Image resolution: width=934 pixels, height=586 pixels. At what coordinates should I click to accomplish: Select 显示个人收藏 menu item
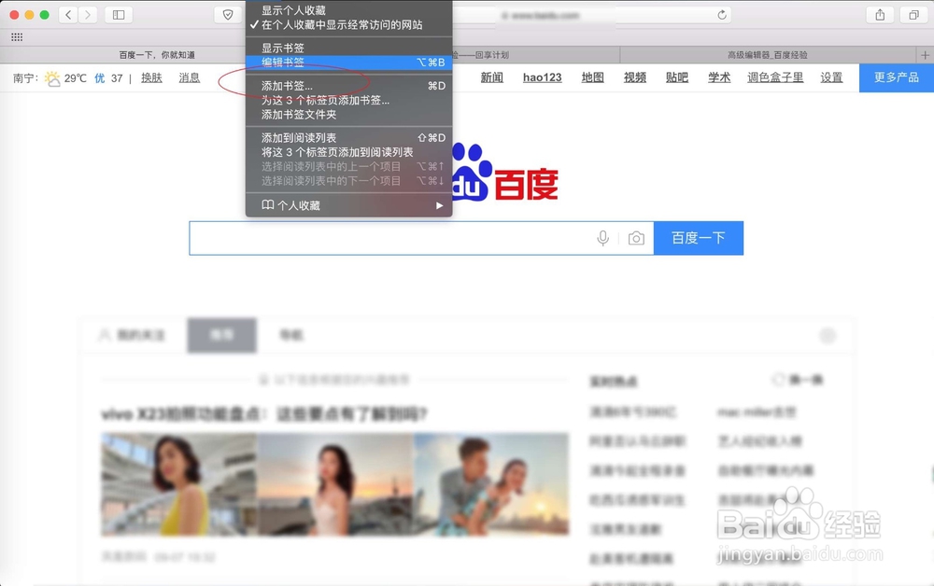pyautogui.click(x=349, y=10)
